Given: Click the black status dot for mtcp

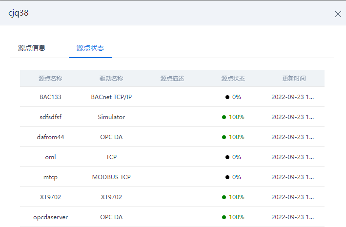Looking at the screenshot, I should click(227, 177).
